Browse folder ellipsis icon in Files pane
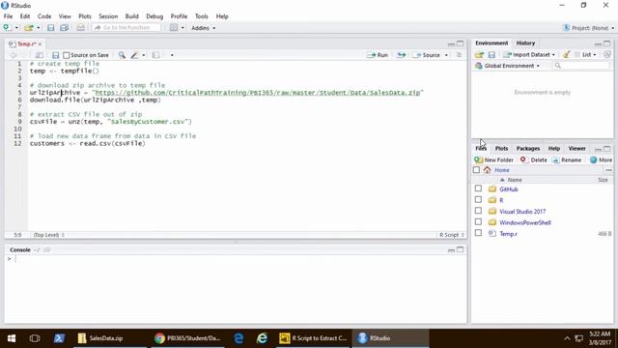This screenshot has width=618, height=348. click(x=609, y=170)
